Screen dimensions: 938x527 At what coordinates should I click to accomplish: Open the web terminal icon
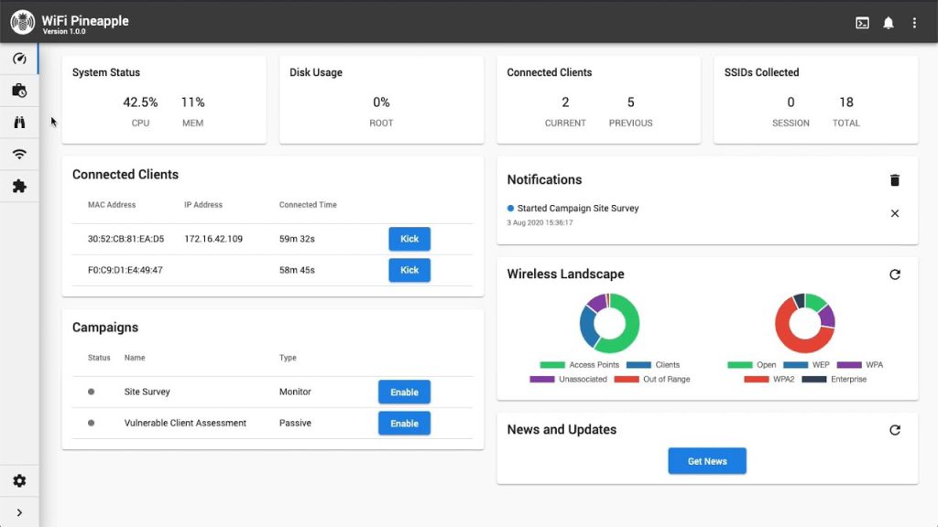click(x=862, y=23)
